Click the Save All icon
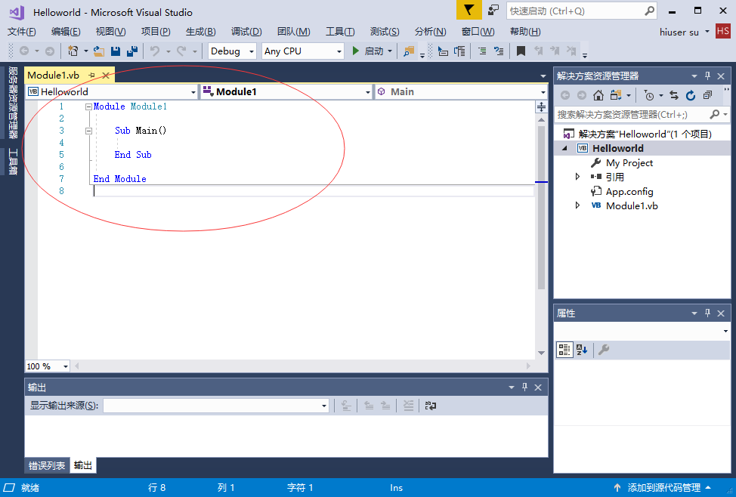 pos(132,51)
